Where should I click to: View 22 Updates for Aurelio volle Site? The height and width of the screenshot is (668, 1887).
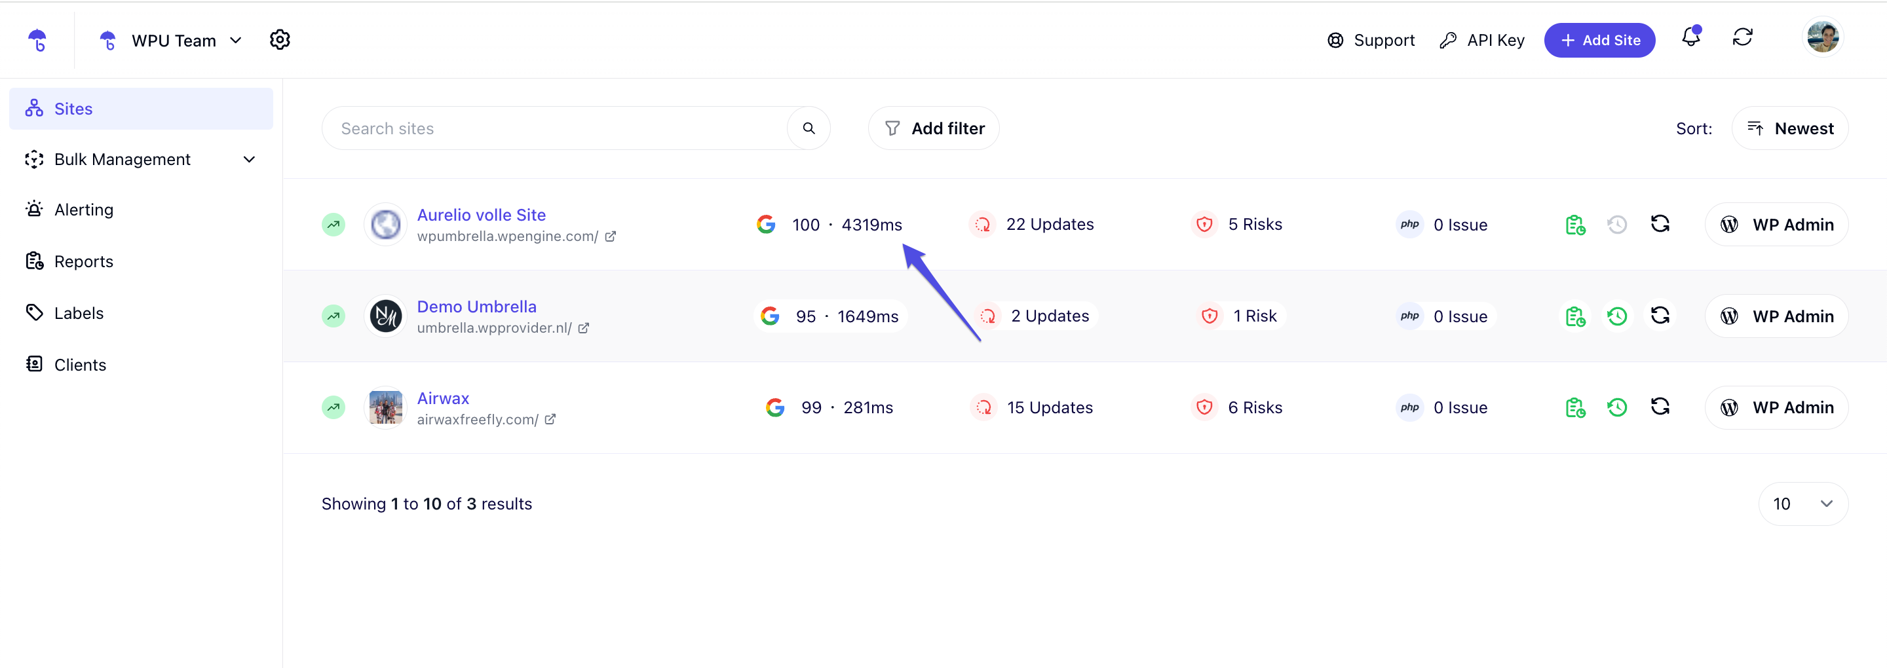click(x=1031, y=224)
